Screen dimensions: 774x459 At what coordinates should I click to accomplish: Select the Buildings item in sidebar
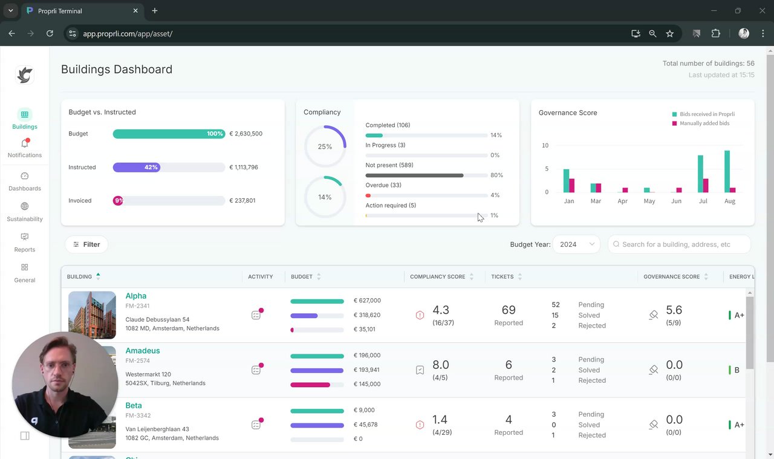tap(25, 119)
